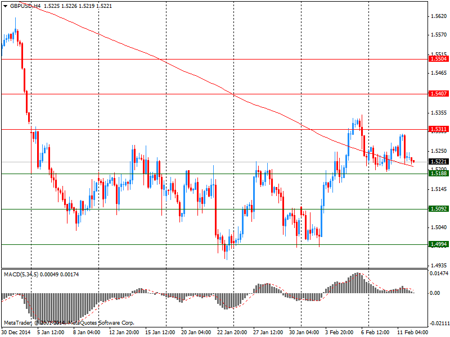Click the 1.5355 price scale value
The height and width of the screenshot is (337, 450).
point(439,113)
